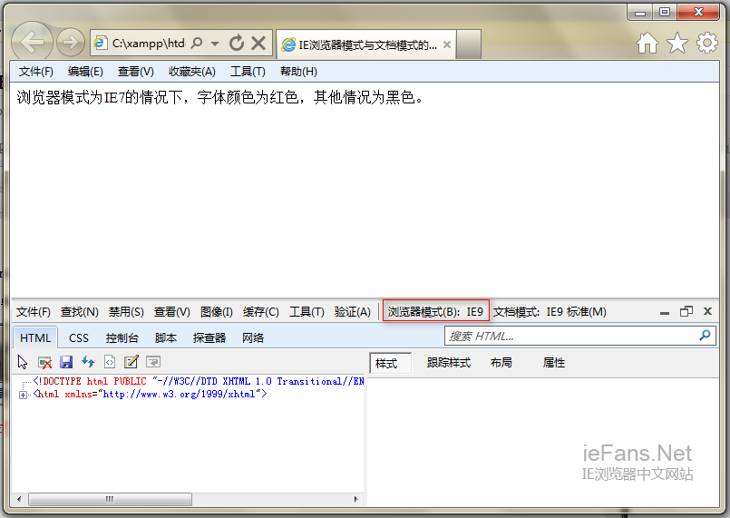Image resolution: width=730 pixels, height=518 pixels.
Task: Minimize the developer tools pane
Action: pyautogui.click(x=665, y=312)
